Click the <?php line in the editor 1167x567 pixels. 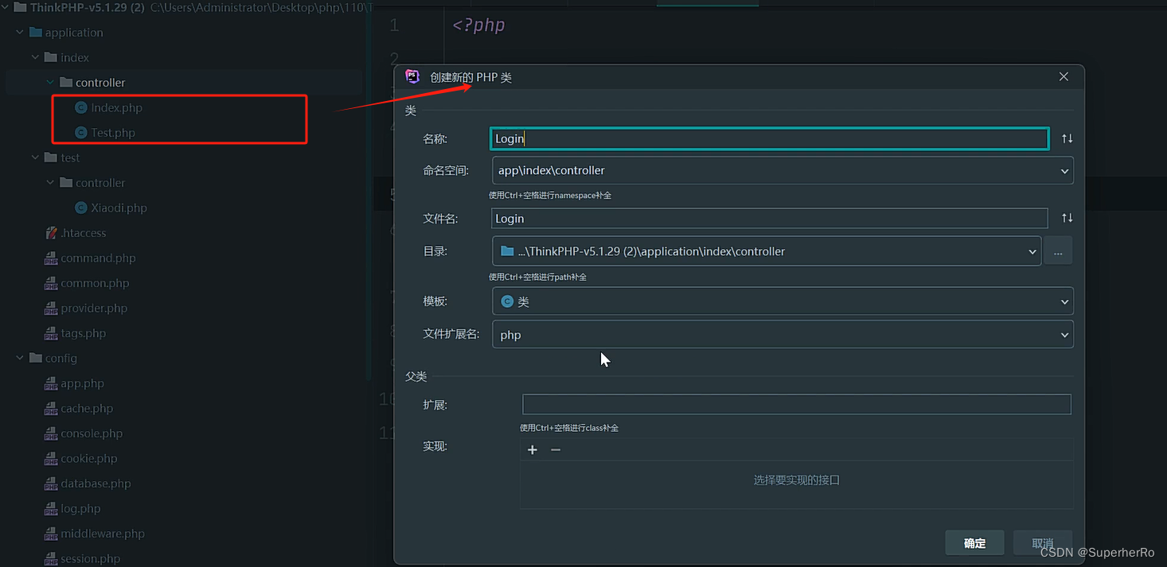(478, 25)
